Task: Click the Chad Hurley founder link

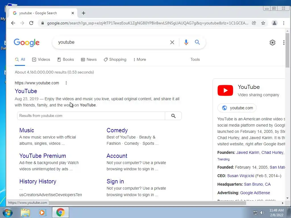Action: (x=273, y=152)
